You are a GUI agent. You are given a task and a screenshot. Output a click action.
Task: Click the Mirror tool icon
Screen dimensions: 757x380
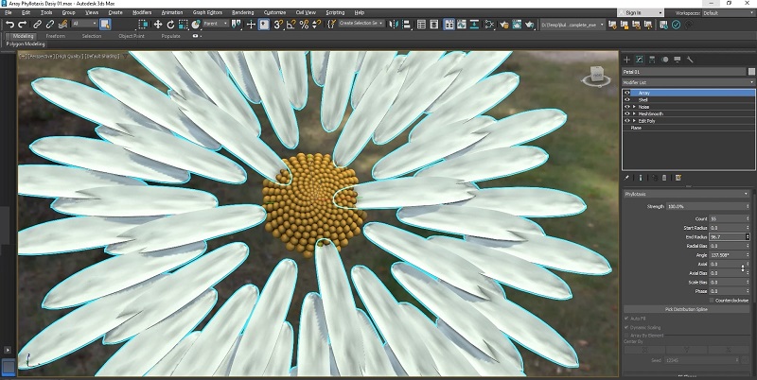click(x=394, y=24)
